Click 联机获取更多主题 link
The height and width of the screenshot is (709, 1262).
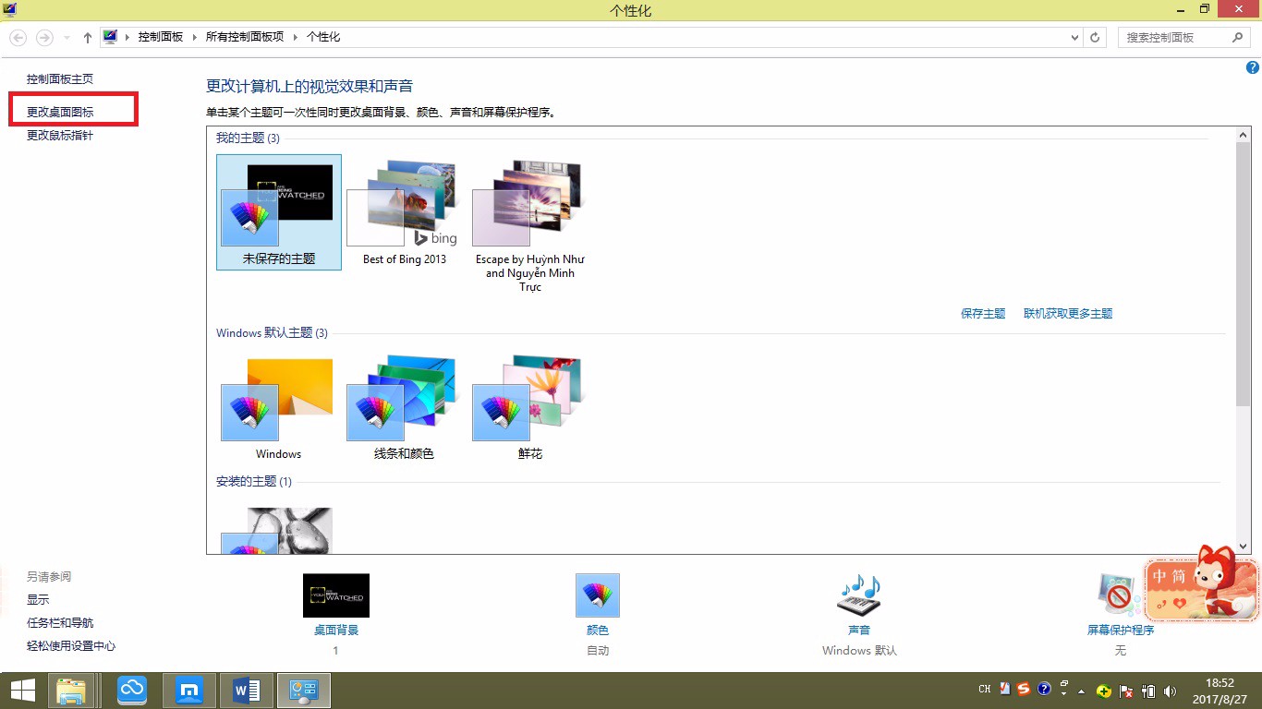click(1068, 314)
